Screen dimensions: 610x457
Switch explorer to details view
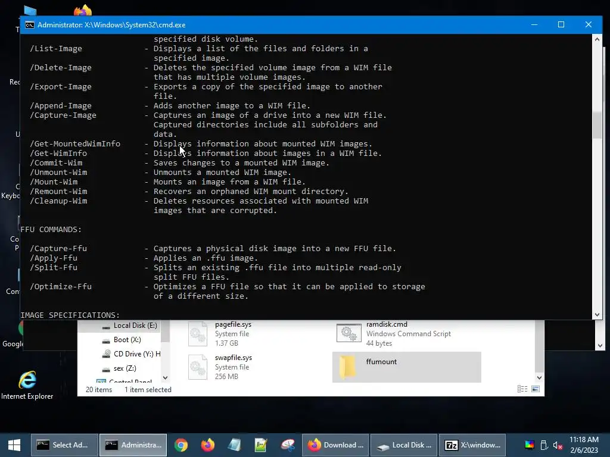click(x=522, y=389)
